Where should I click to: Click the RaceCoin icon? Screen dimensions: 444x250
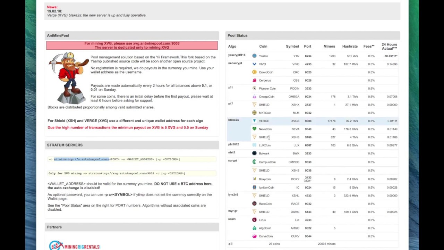click(254, 204)
